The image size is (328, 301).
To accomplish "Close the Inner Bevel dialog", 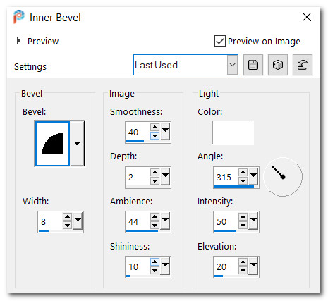I will (307, 17).
